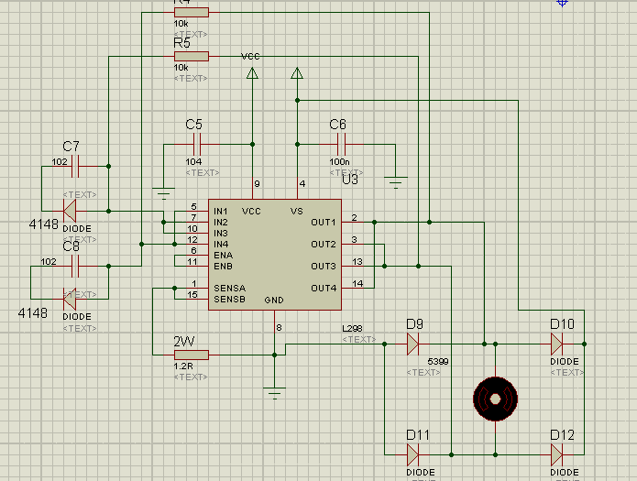Click the DIODE label under D10
The width and height of the screenshot is (637, 481).
point(565,362)
